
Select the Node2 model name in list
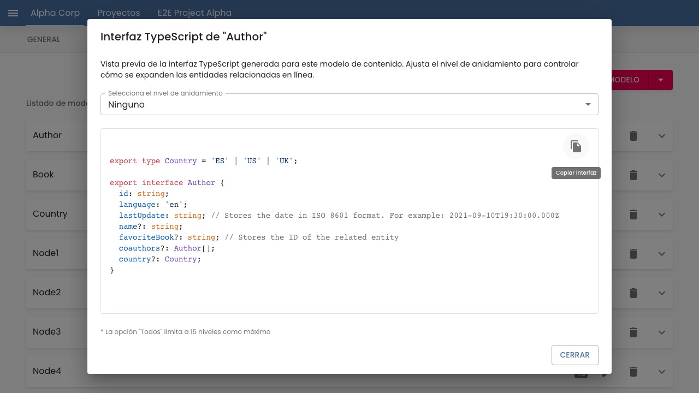[47, 293]
